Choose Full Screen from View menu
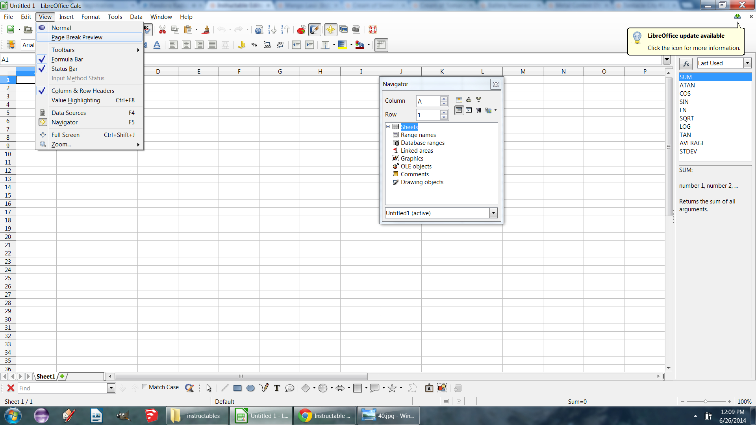Viewport: 756px width, 425px height. (89, 135)
